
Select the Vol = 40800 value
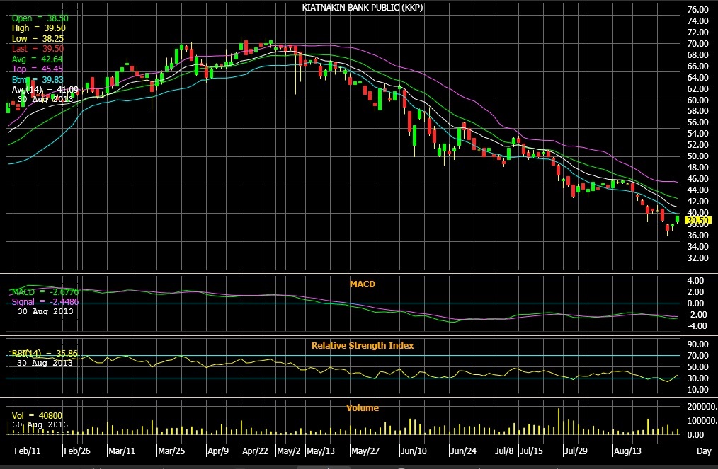coord(37,415)
